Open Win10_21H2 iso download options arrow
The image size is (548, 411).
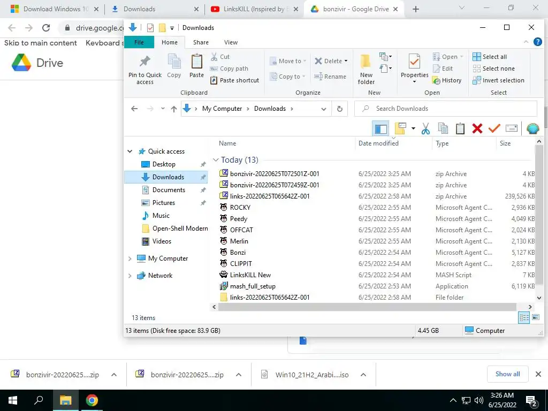[363, 375]
